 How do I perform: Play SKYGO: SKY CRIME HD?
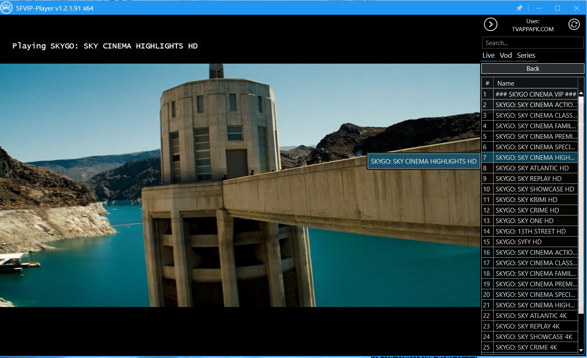pos(530,210)
